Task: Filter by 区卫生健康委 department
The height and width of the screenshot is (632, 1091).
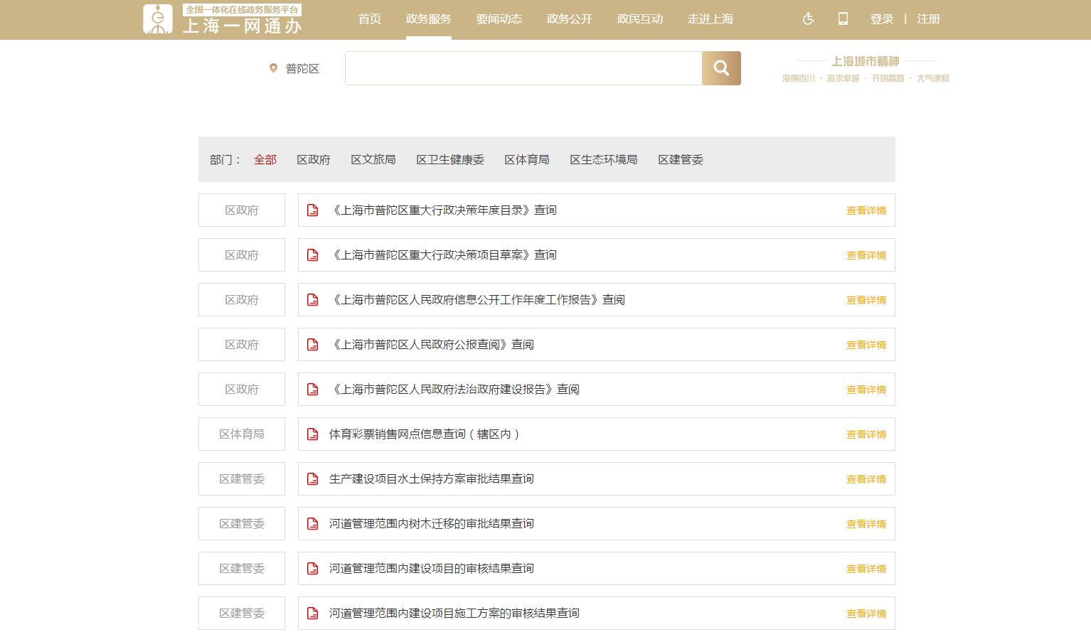Action: [x=450, y=160]
